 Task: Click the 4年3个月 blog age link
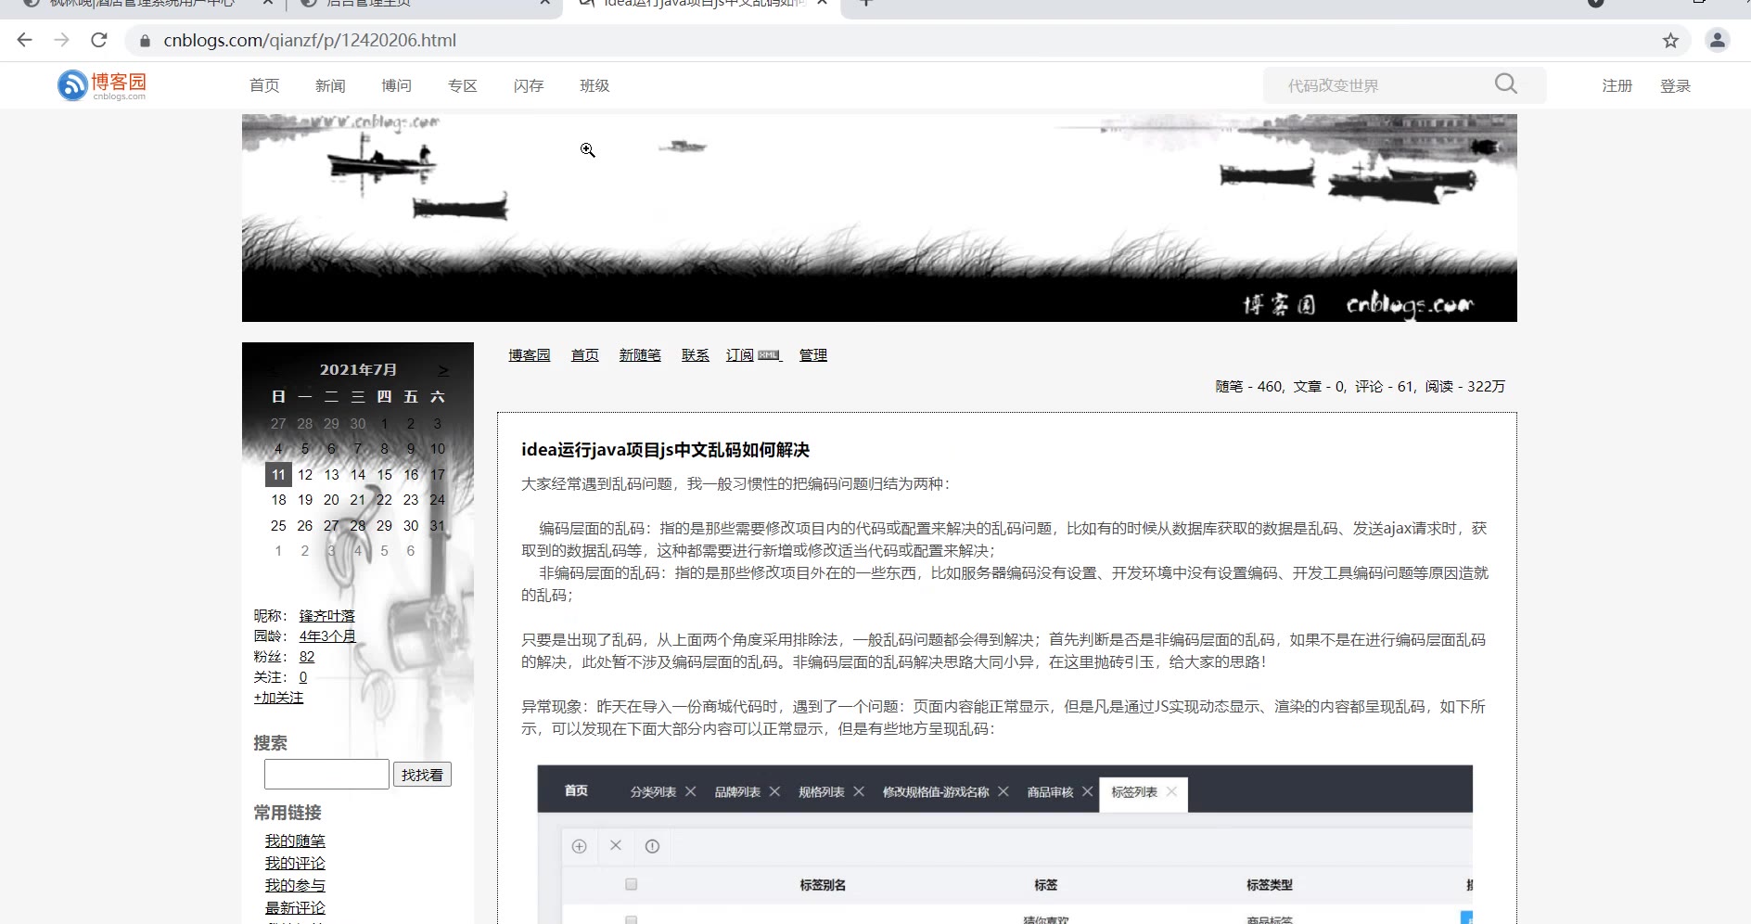327,635
